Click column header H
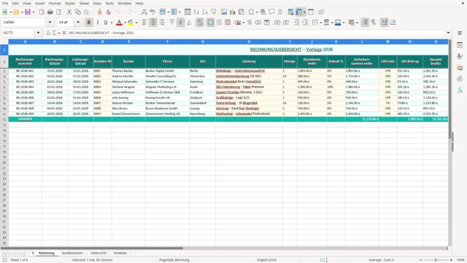 click(249, 42)
